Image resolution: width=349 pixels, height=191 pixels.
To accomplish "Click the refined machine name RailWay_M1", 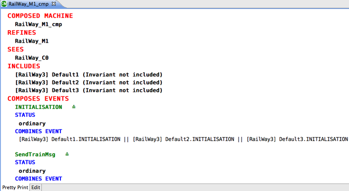I will coord(32,41).
